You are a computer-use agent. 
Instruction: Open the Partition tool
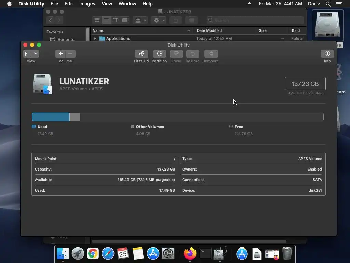[159, 54]
